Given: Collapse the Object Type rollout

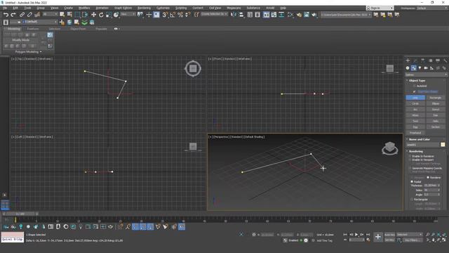Looking at the screenshot, I should (417, 81).
